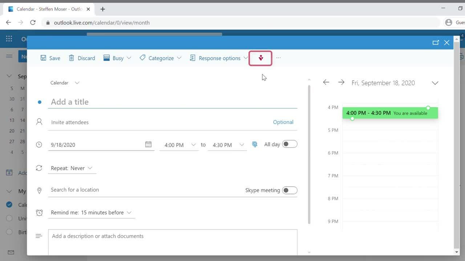
Task: Toggle the Calendar checkbox in My calendars
Action: click(9, 204)
